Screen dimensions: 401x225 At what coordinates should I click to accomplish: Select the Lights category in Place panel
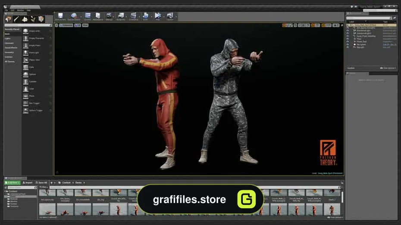(x=8, y=39)
